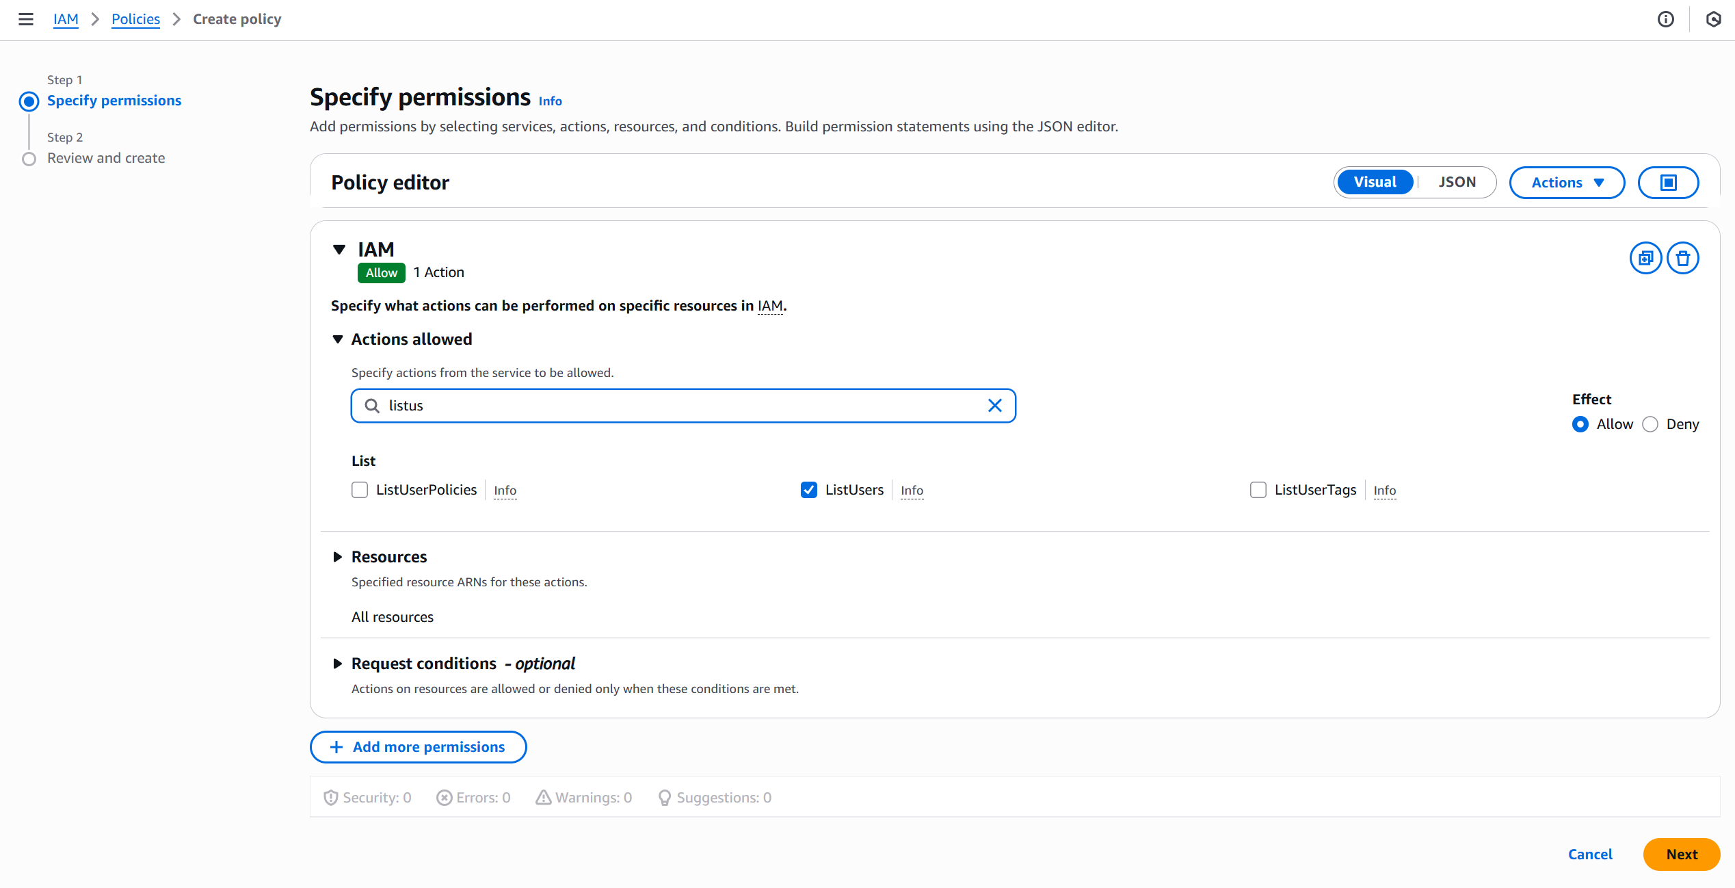Expand the Resources section

tap(338, 557)
